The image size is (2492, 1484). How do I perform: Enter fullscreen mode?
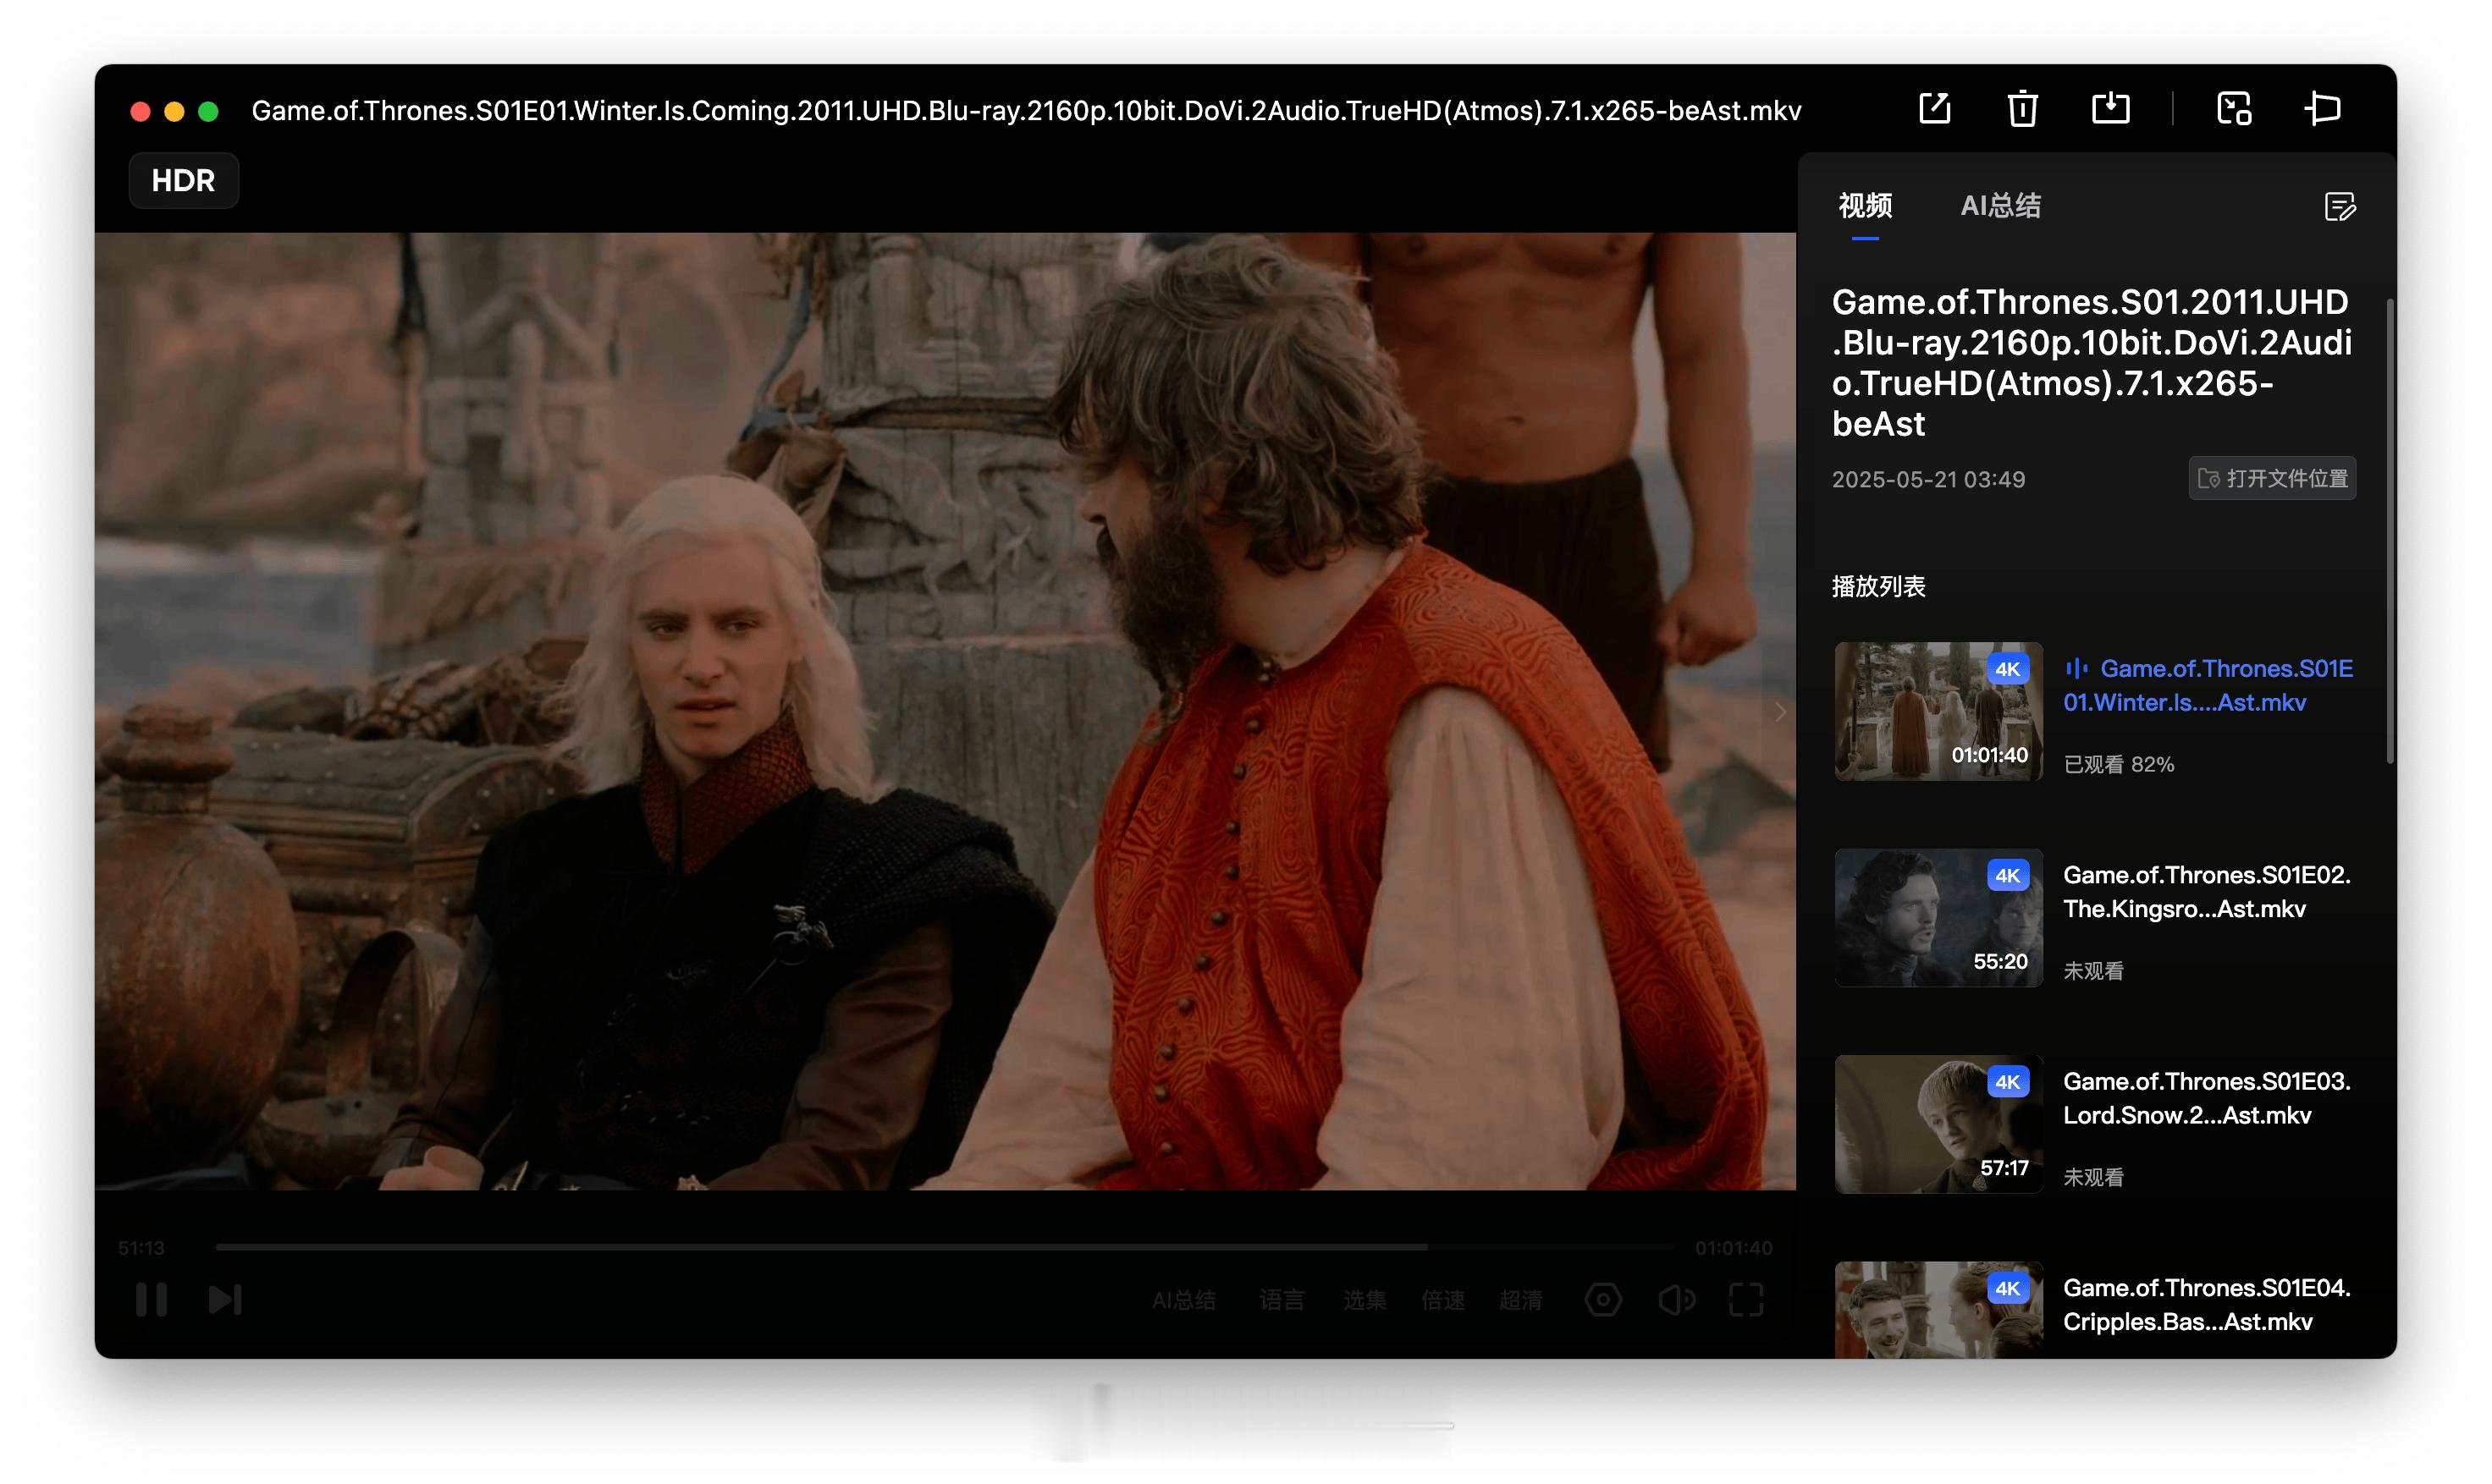pos(1745,1299)
